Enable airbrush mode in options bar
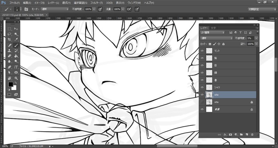278x148 pixels. tap(129, 9)
